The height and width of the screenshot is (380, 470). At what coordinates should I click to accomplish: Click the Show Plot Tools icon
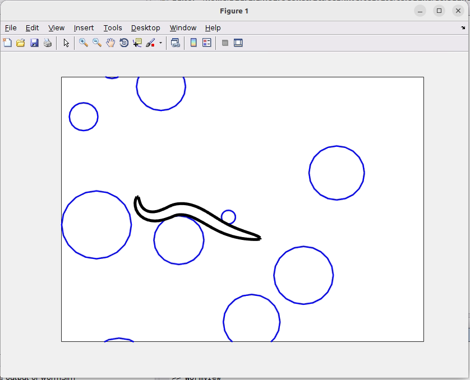(x=238, y=43)
